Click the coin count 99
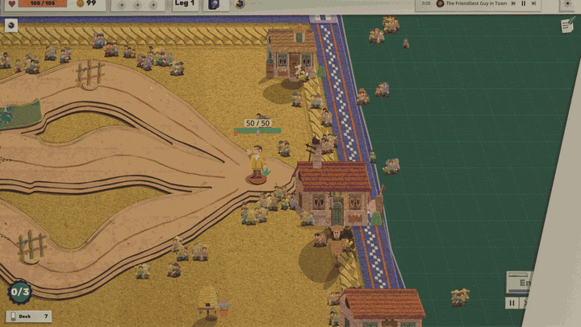This screenshot has height=327, width=581. point(91,3)
